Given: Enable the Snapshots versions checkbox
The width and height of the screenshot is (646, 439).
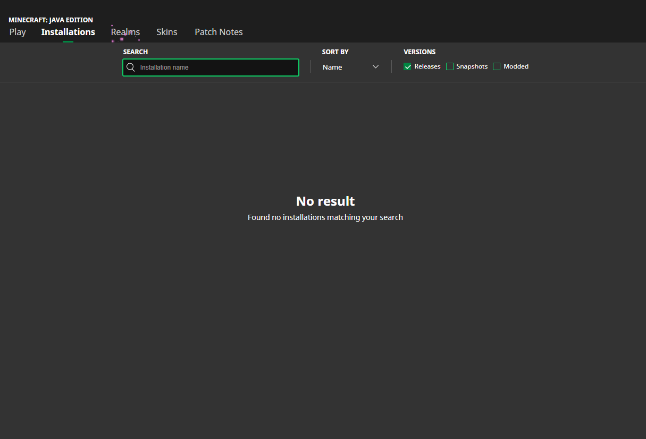Looking at the screenshot, I should (450, 66).
